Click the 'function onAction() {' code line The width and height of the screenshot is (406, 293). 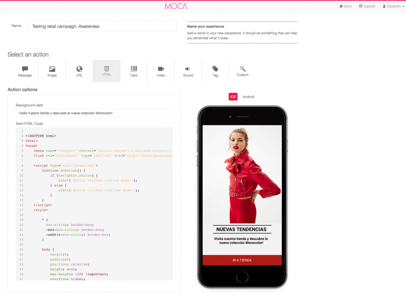63,170
